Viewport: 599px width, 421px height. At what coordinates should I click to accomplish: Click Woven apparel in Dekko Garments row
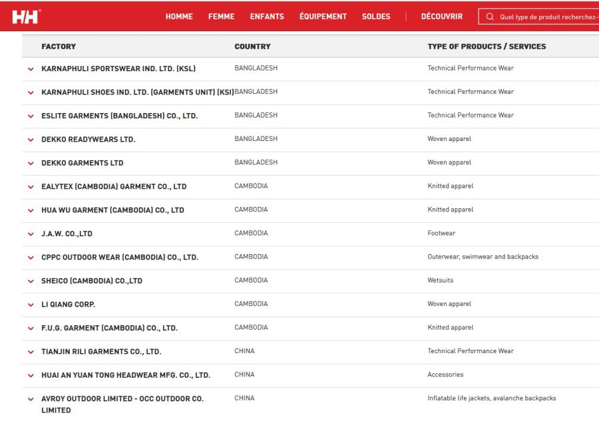click(449, 162)
